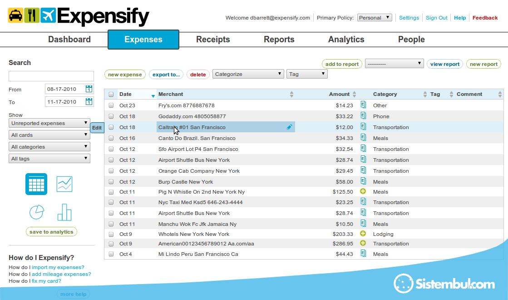Image resolution: width=508 pixels, height=300 pixels.
Task: Sort by Amount column arrows
Action: 354,94
